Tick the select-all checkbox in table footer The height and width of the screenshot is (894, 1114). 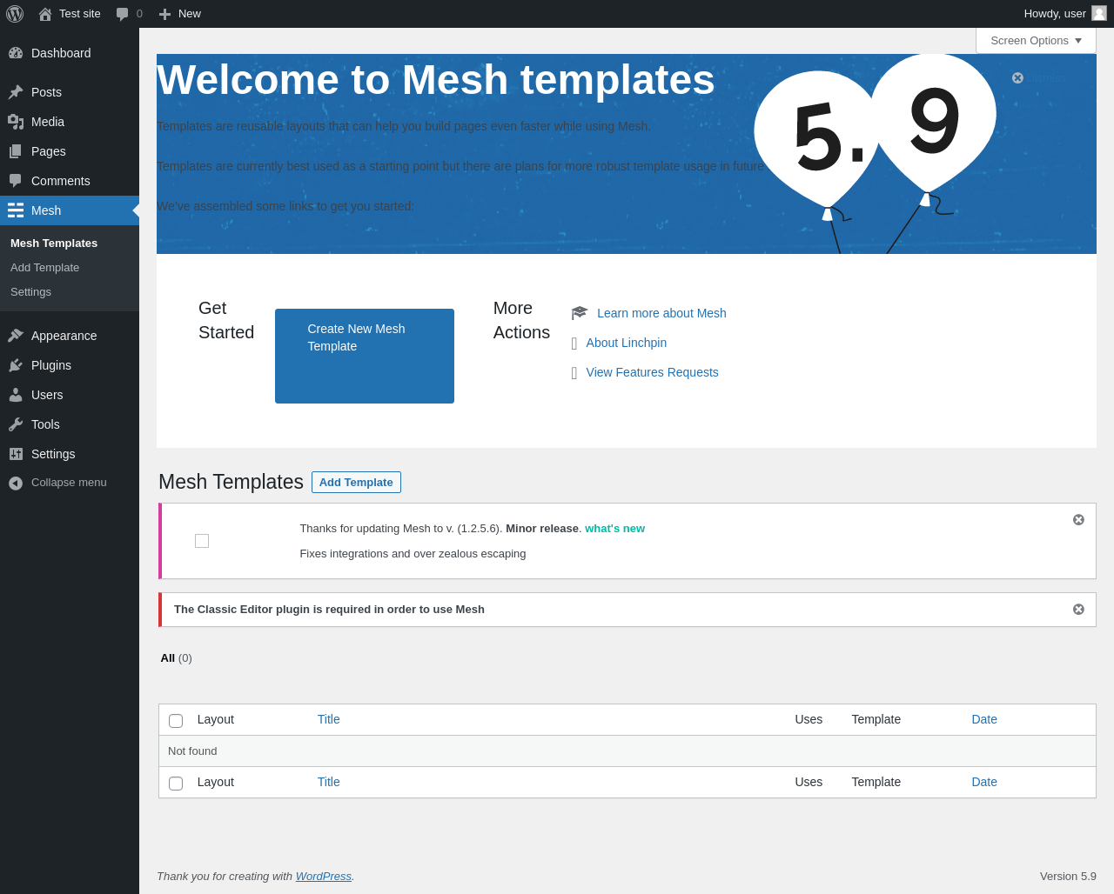176,784
